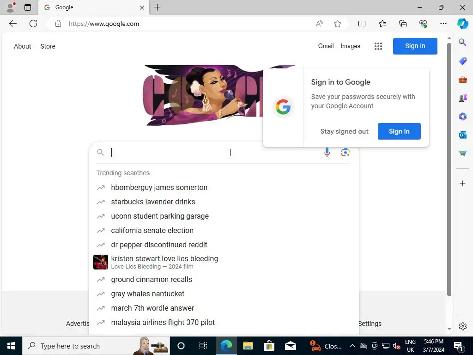Open the sidebar Tools briefcase icon
Viewport: 473px width, 355px height.
[x=462, y=80]
